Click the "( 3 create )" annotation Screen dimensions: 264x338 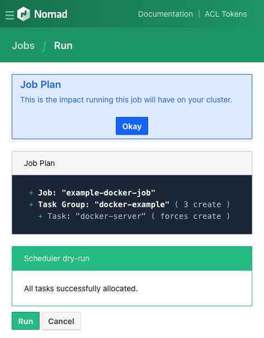(x=202, y=204)
